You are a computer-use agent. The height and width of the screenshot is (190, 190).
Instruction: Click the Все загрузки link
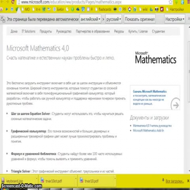[174, 181]
